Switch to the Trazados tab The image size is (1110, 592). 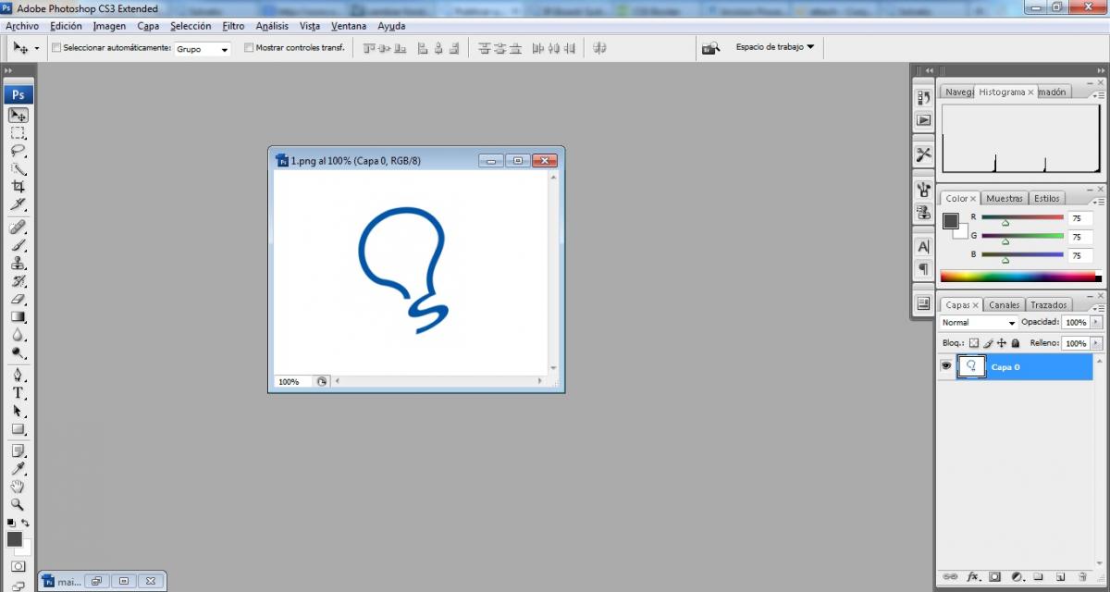[x=1049, y=304]
